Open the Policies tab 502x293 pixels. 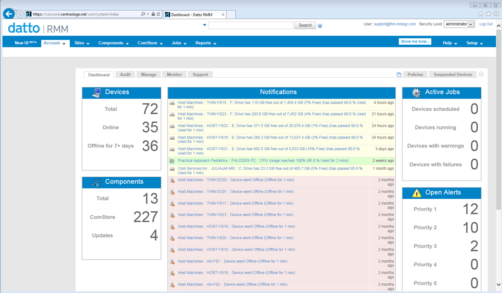pos(415,75)
